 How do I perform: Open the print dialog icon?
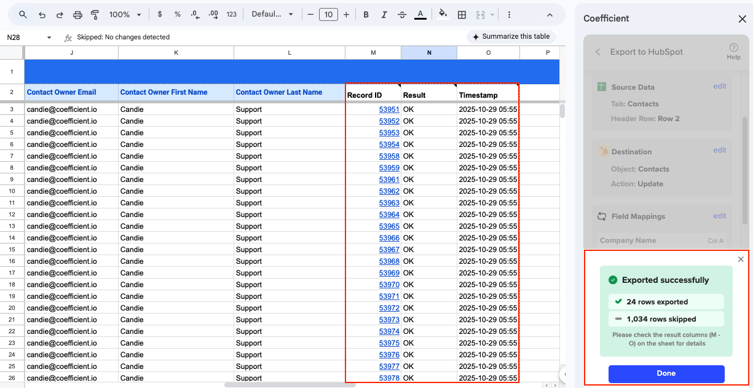click(77, 14)
